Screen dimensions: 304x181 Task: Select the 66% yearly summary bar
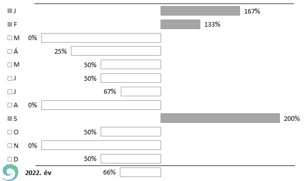pos(140,172)
